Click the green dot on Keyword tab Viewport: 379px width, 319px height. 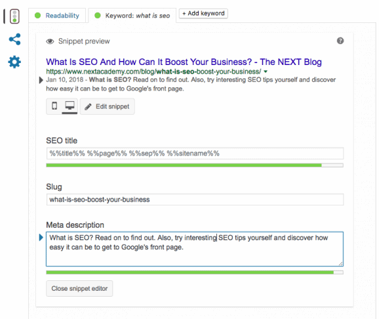click(98, 16)
